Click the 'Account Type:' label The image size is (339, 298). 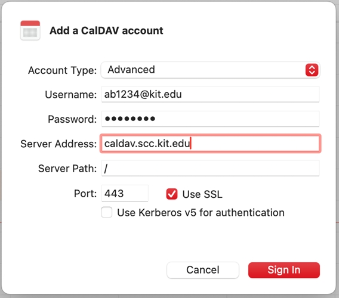coord(63,70)
